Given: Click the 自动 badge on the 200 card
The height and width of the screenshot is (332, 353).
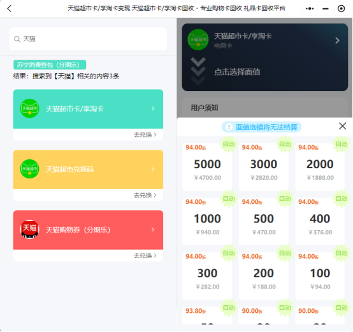Looking at the screenshot, I should [x=285, y=253].
